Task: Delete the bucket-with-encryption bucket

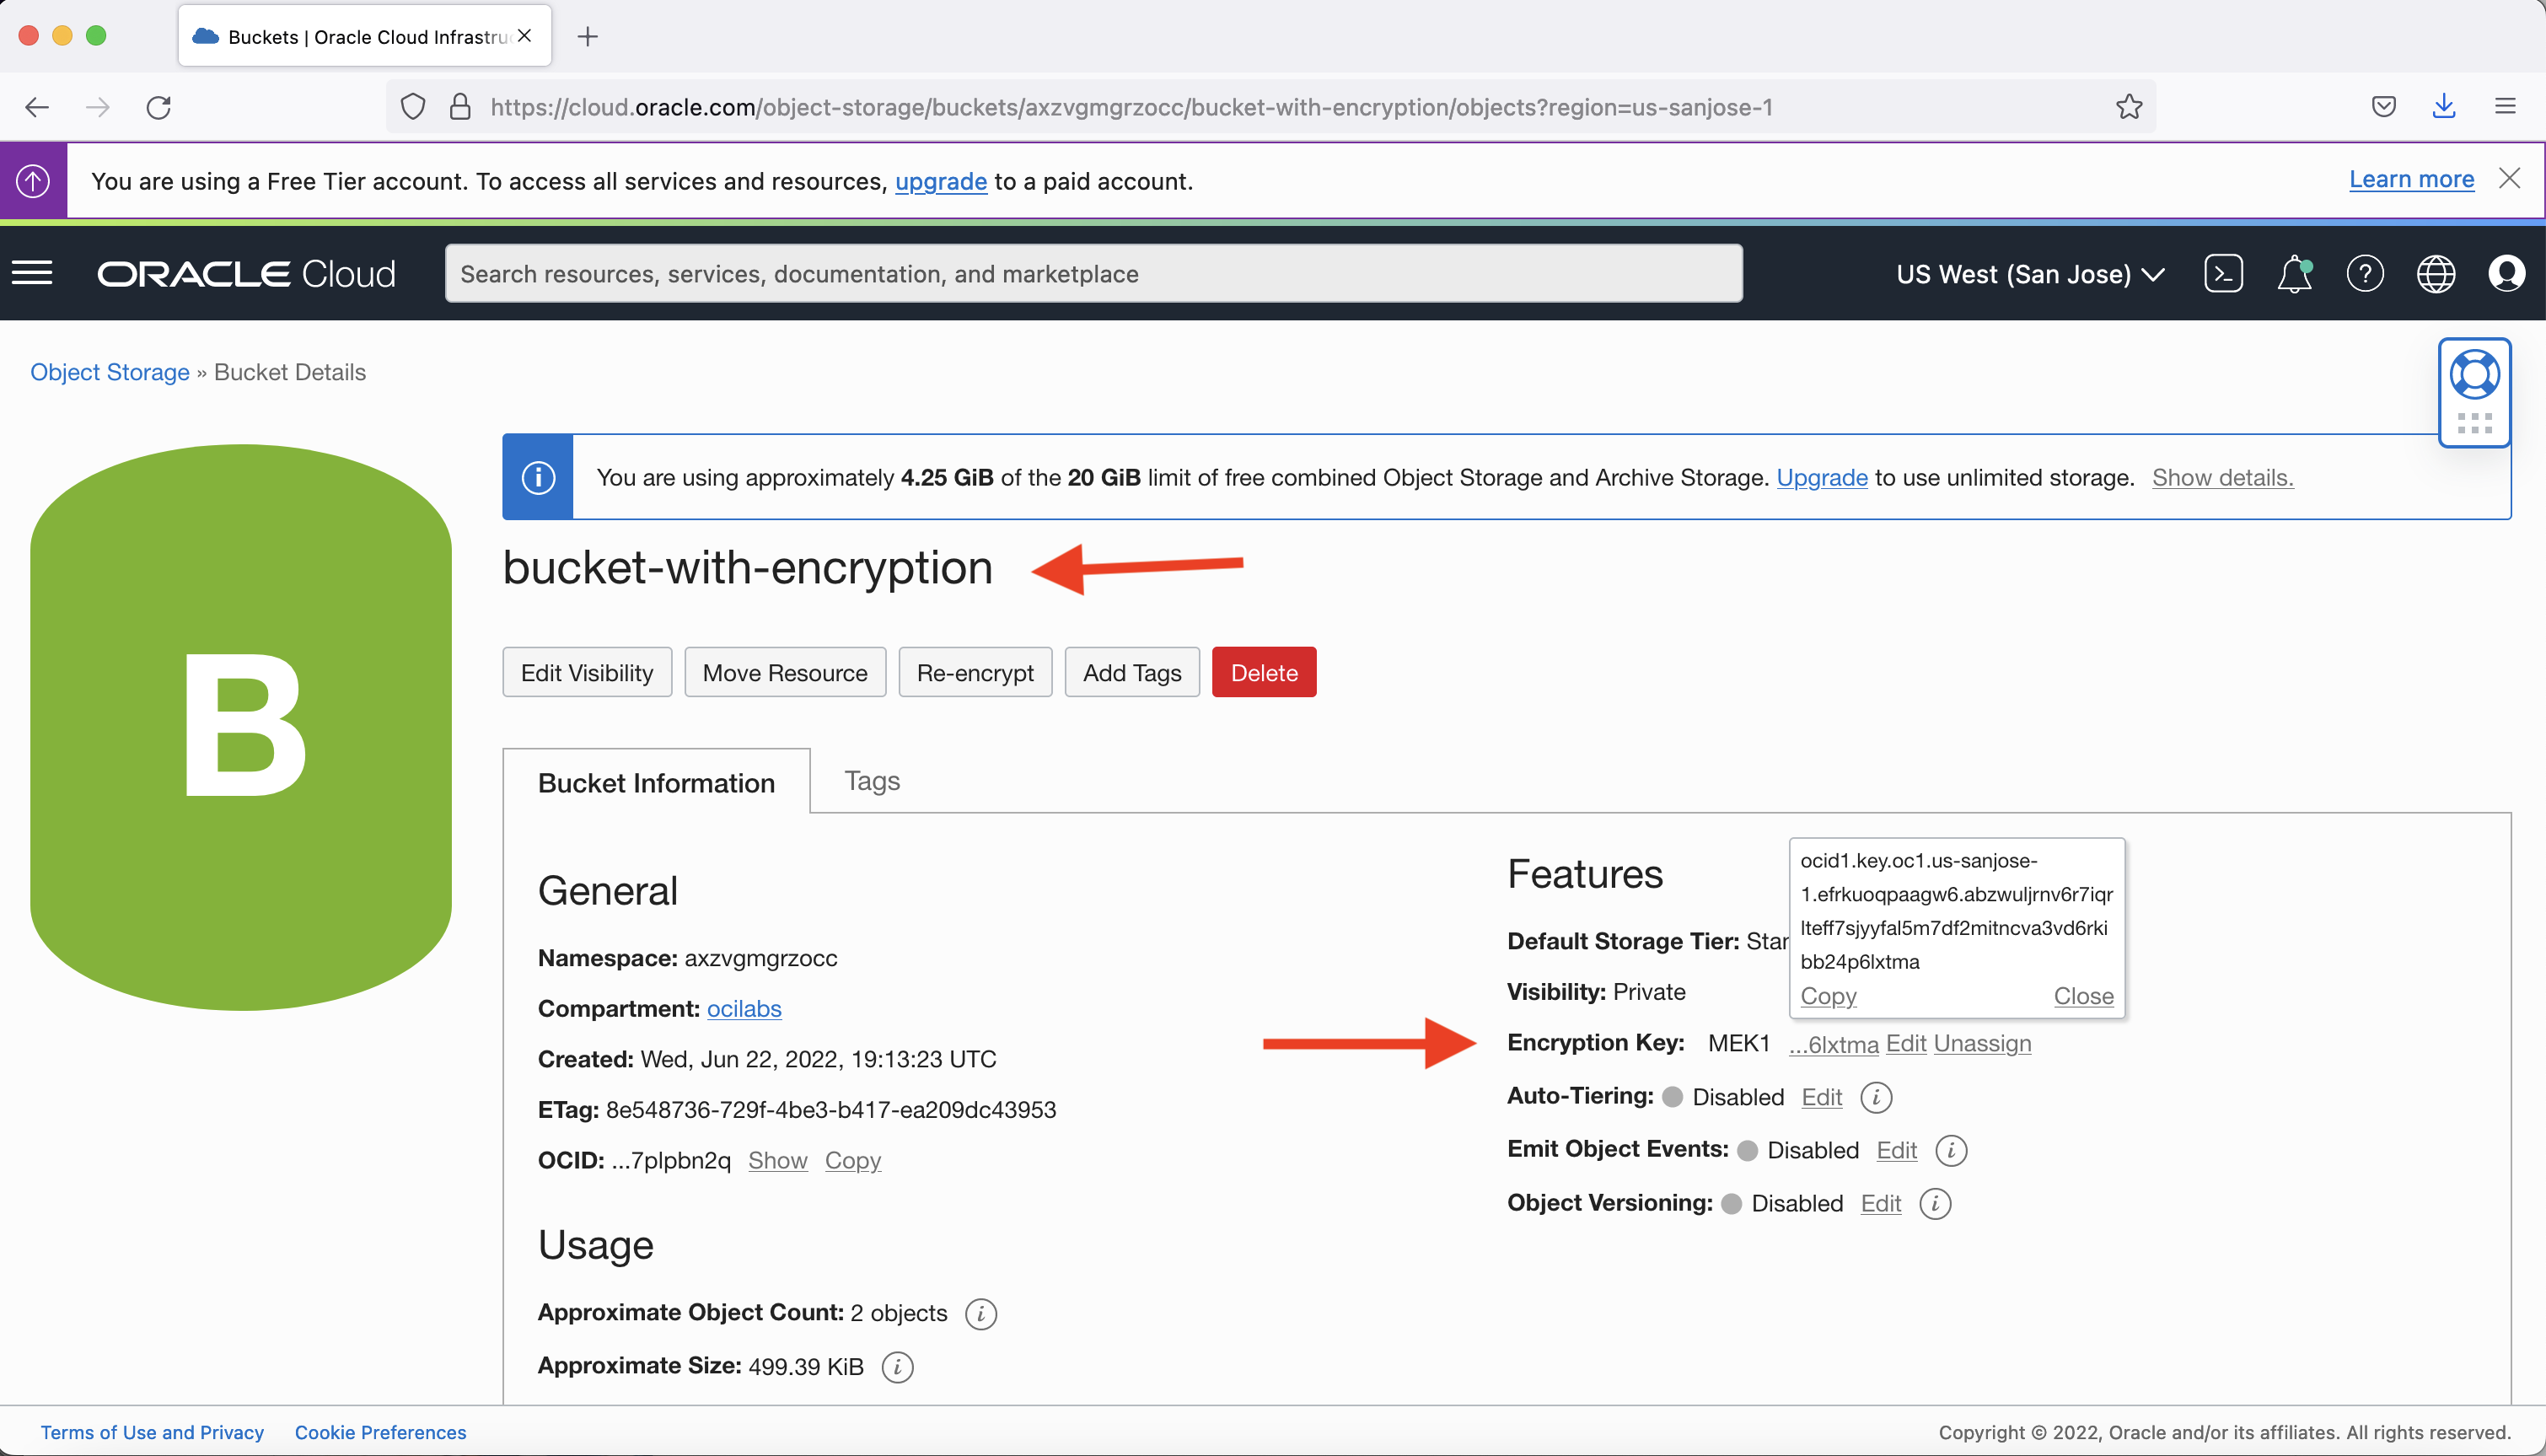Action: tap(1263, 672)
